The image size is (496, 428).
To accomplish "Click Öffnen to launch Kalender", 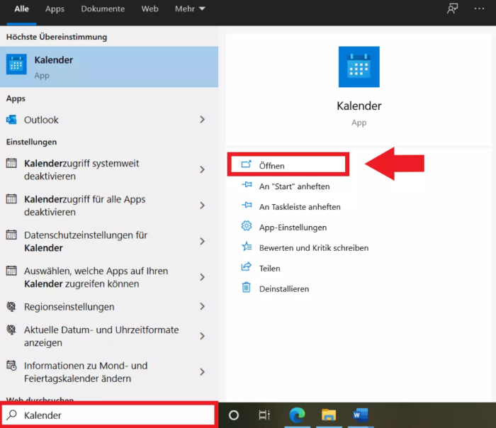I will pyautogui.click(x=272, y=165).
